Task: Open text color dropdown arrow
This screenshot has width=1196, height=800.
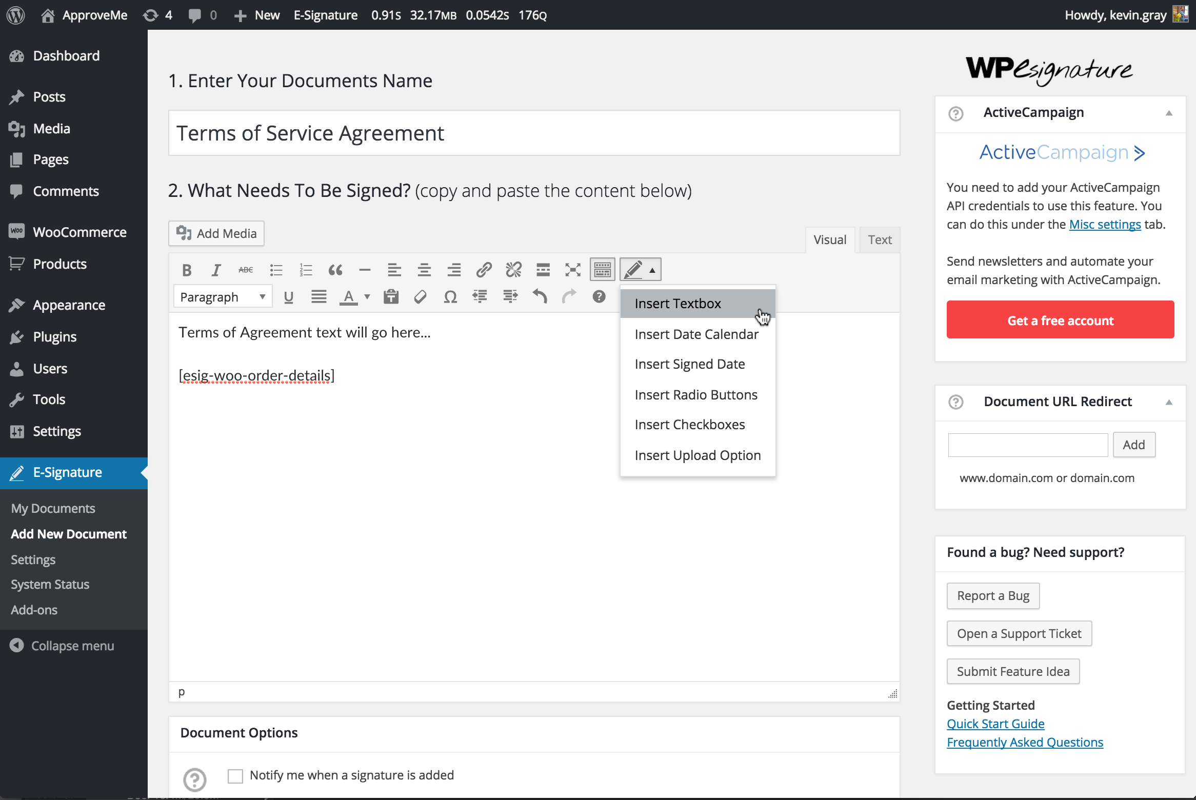Action: coord(367,296)
